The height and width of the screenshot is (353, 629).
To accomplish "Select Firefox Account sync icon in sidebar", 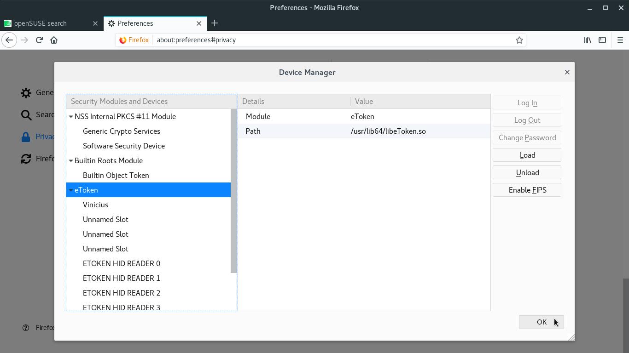I will 26,159.
